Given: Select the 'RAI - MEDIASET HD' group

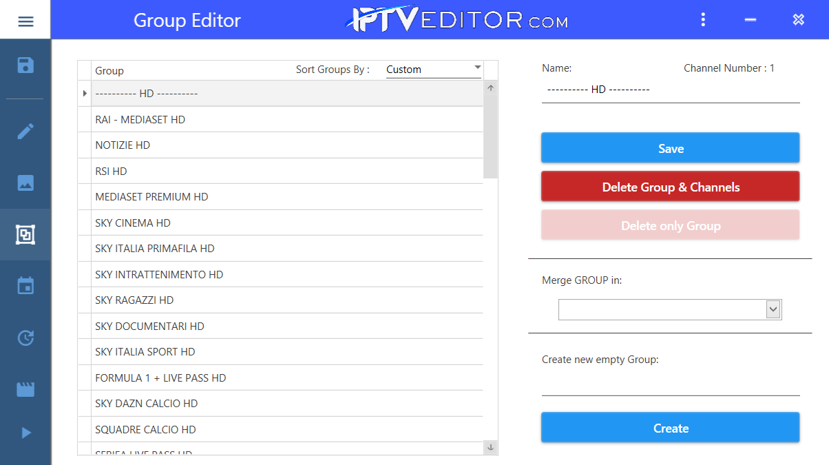Looking at the screenshot, I should (x=287, y=119).
